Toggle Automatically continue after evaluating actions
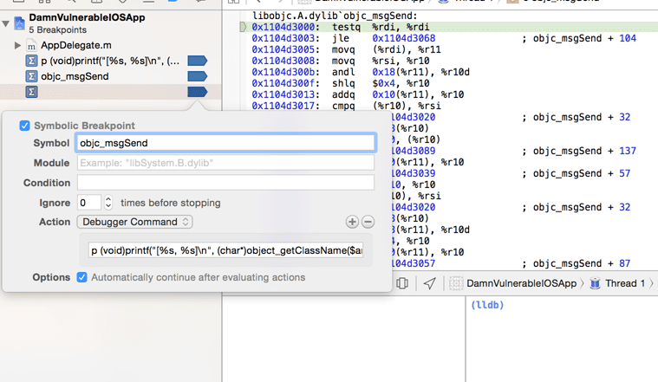The height and width of the screenshot is (382, 658). pyautogui.click(x=82, y=277)
